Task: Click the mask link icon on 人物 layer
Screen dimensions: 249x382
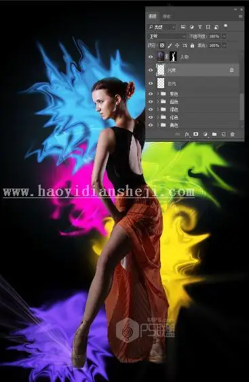Action: (x=167, y=57)
